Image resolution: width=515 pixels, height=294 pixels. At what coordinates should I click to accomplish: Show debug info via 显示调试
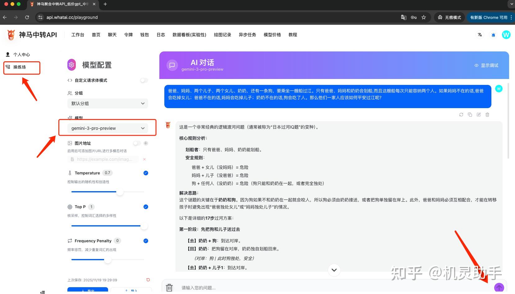[x=487, y=65]
